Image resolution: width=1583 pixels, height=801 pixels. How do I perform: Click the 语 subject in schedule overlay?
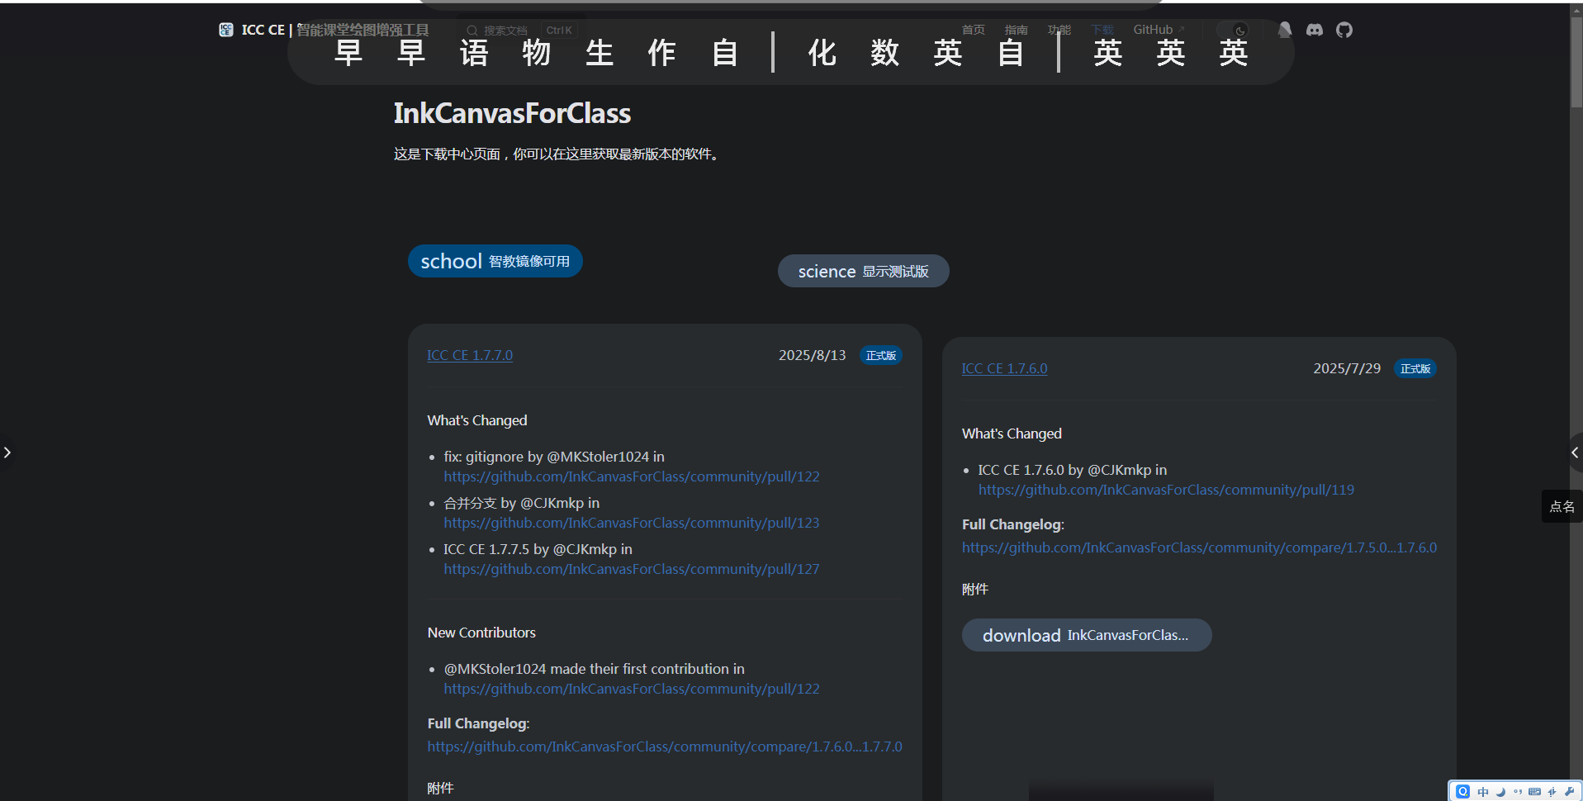coord(474,53)
